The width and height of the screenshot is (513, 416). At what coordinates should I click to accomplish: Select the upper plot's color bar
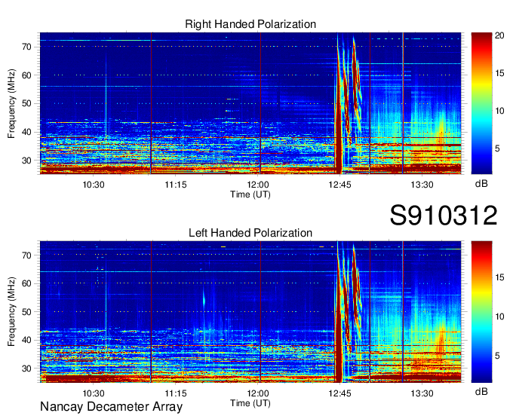pos(481,103)
